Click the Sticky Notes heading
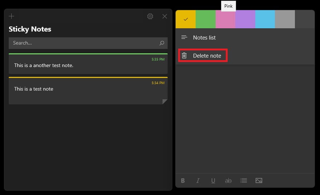The image size is (320, 195). pos(30,29)
